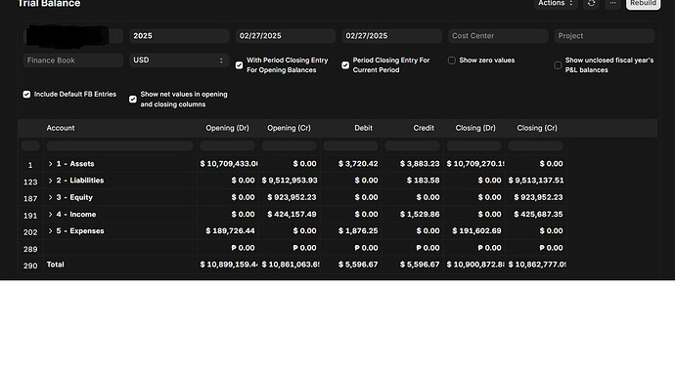Click Liabilities closing credit $ 9,513,137.51

[536, 181]
